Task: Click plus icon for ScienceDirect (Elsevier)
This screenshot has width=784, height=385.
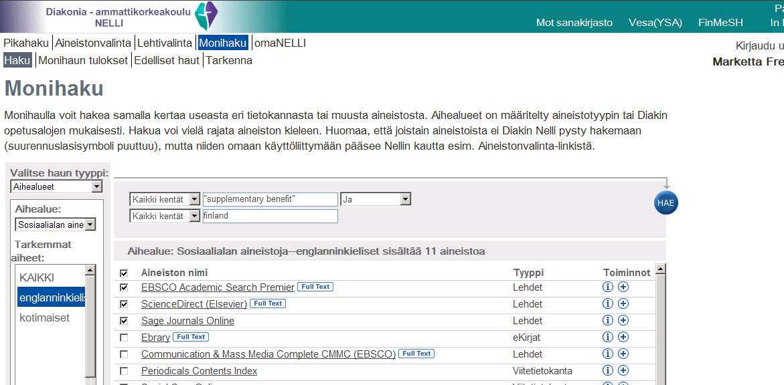Action: (x=623, y=303)
